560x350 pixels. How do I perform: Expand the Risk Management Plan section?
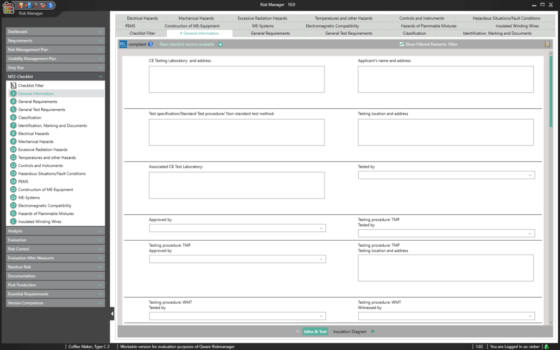(55, 49)
